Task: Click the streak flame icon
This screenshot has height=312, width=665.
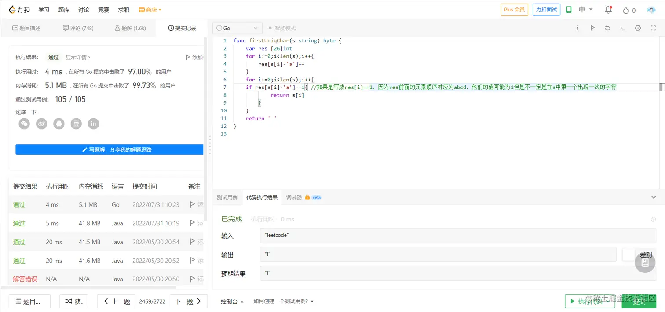Action: point(626,10)
